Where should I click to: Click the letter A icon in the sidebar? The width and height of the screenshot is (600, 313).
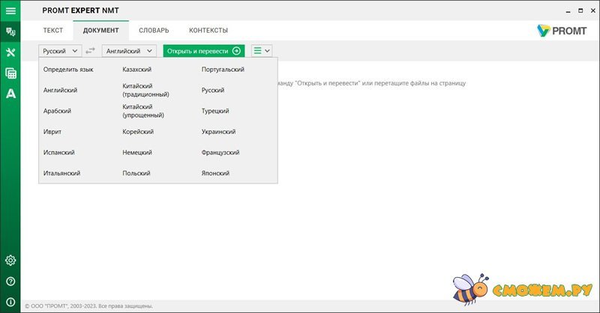pyautogui.click(x=10, y=94)
